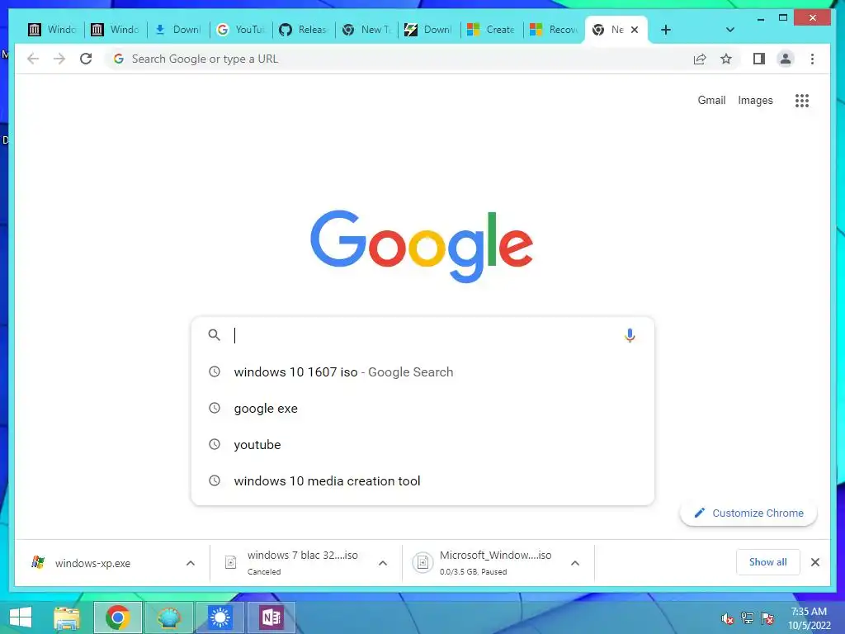
Task: Click the magnifier icon in search box
Action: 214,335
